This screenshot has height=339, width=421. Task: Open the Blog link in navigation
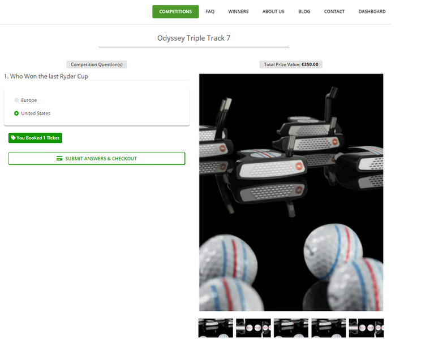304,11
